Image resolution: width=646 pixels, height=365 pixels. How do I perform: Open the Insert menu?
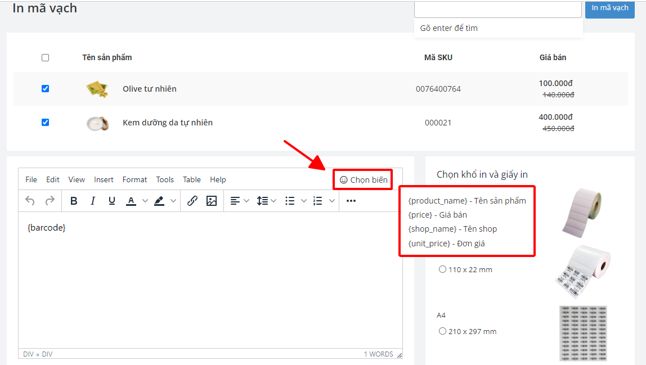104,179
